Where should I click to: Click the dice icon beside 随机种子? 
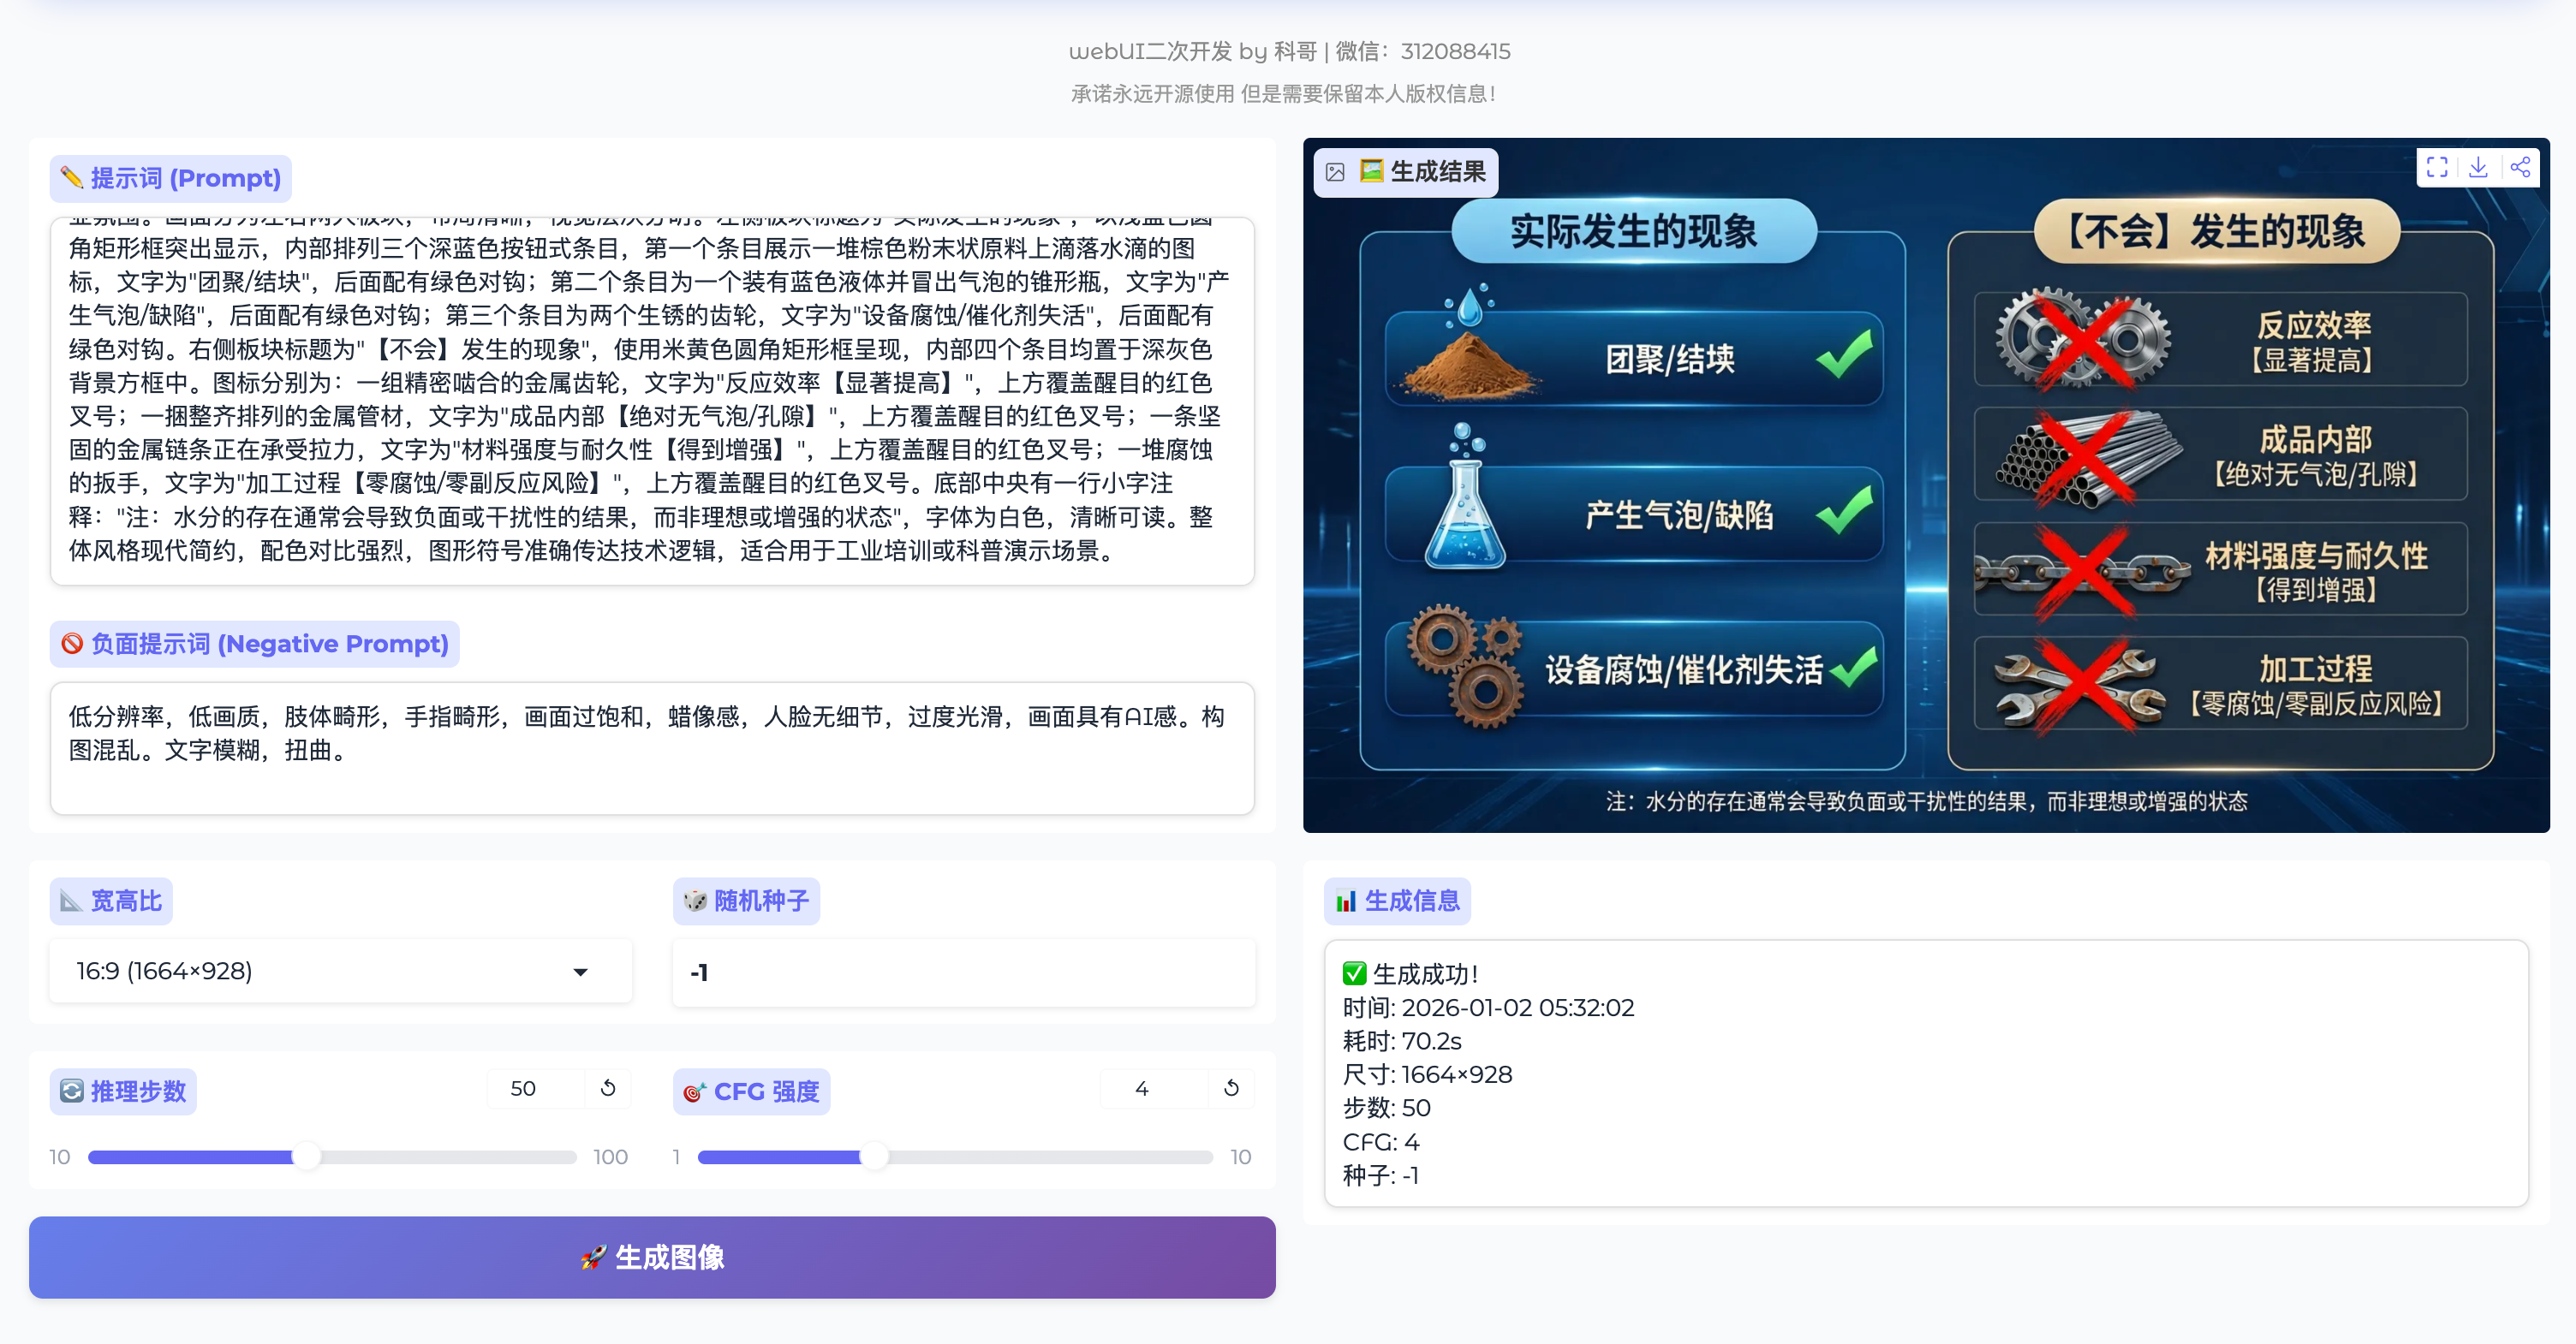point(695,901)
